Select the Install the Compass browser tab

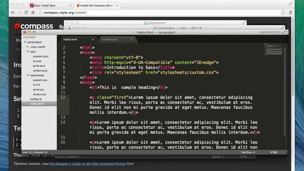coord(97,5)
